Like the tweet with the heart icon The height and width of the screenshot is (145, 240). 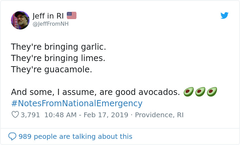click(15, 115)
